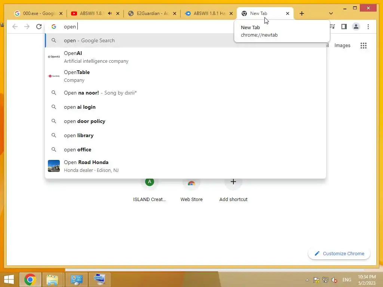Go back with the back arrow
The image size is (383, 287).
point(15,27)
